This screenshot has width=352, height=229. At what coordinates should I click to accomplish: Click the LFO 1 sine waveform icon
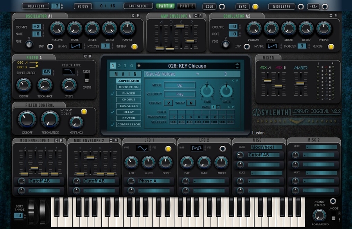142,148
